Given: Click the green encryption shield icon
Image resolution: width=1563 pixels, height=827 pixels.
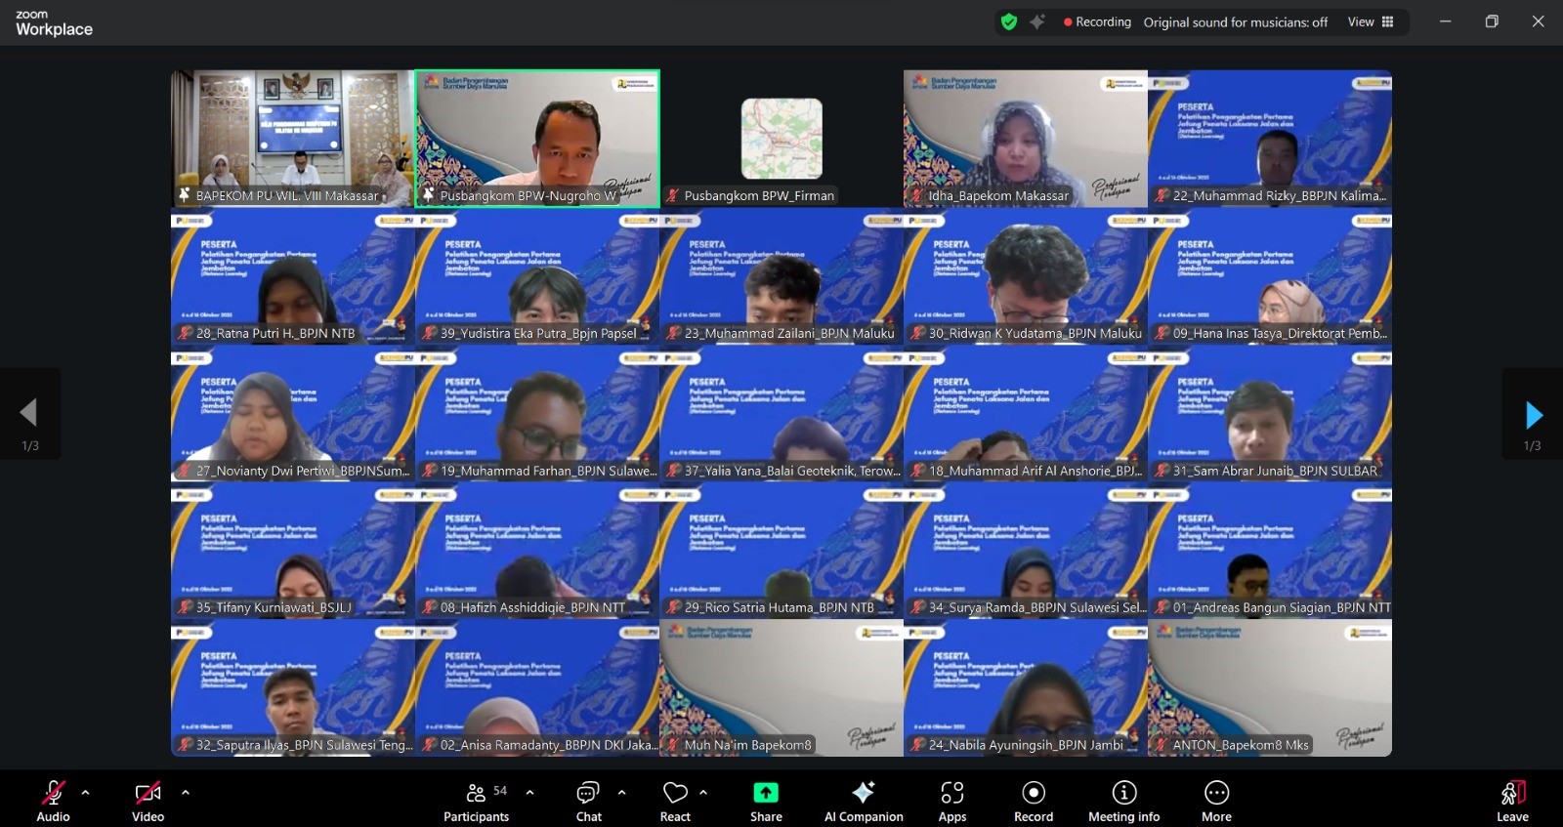Looking at the screenshot, I should pos(1009,21).
